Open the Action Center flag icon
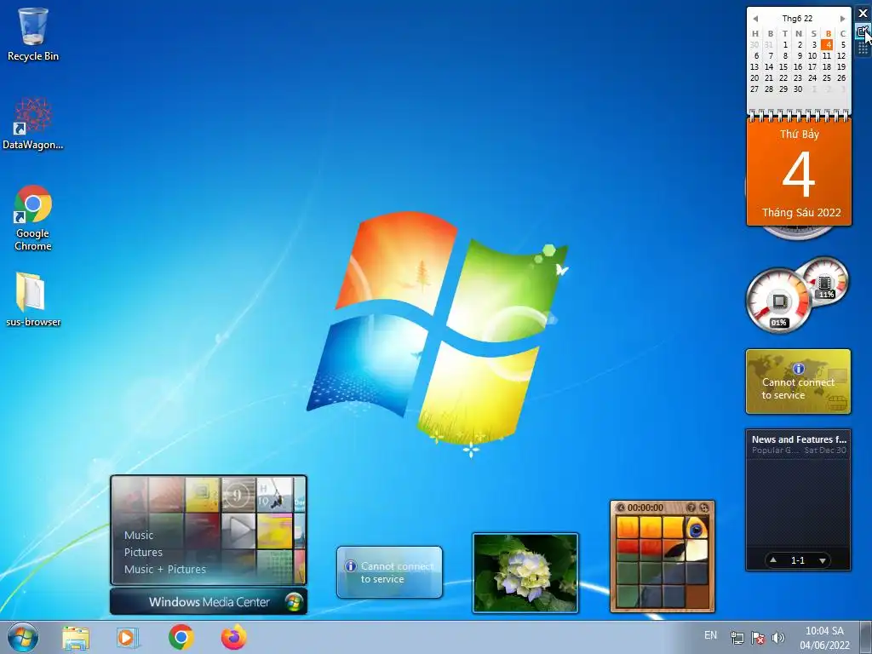This screenshot has width=872, height=654. coord(757,638)
